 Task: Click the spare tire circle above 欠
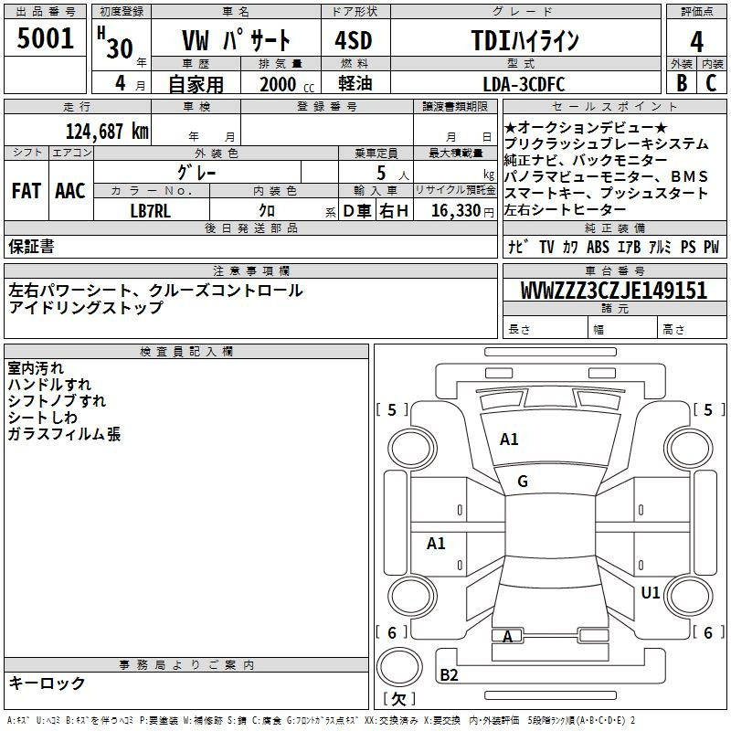pos(397,667)
